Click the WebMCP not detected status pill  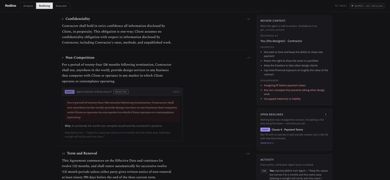coord(367,6)
